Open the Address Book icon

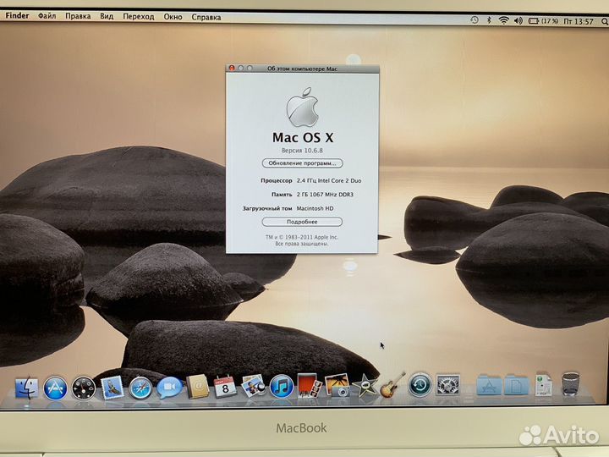pos(198,387)
